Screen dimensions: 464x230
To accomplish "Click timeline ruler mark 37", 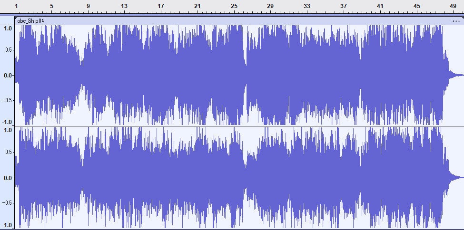I will click(x=343, y=6).
